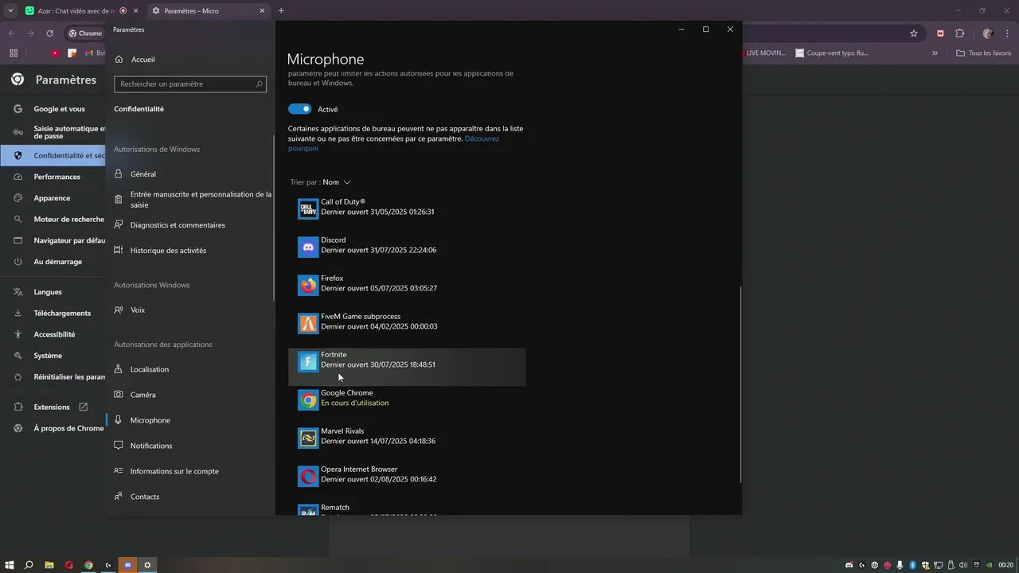
Task: Click the Discord app icon in list
Action: (308, 247)
